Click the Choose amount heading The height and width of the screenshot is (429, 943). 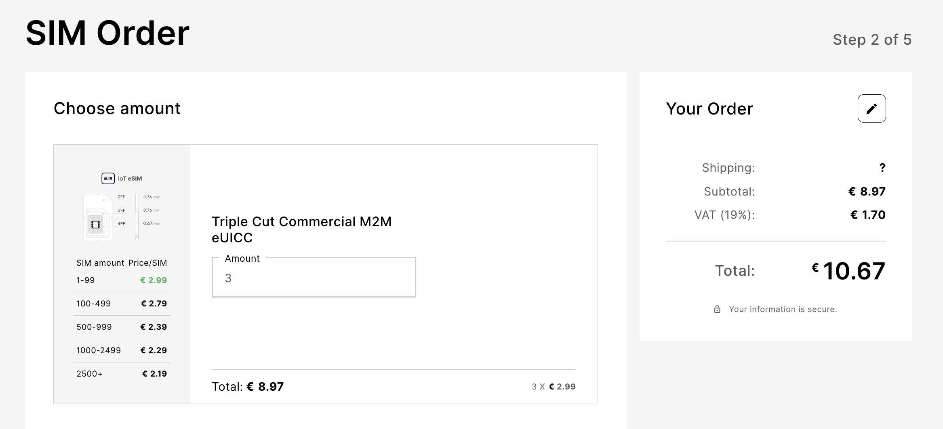click(117, 108)
